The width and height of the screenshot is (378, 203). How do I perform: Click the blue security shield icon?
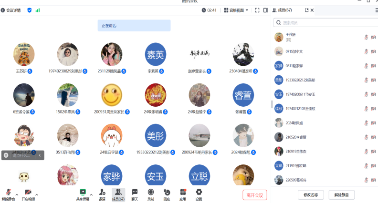coord(30,10)
